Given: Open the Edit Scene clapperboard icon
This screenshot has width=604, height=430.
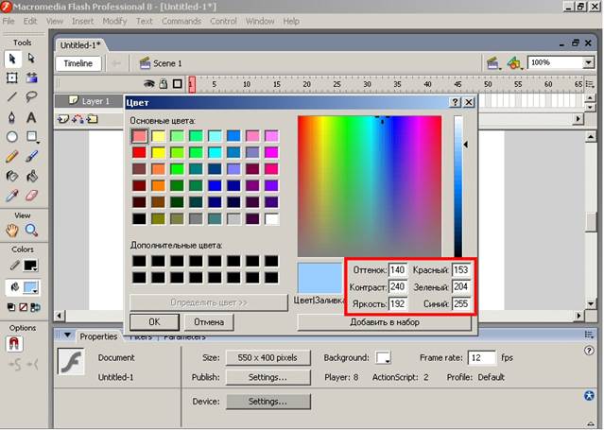Looking at the screenshot, I should 493,62.
